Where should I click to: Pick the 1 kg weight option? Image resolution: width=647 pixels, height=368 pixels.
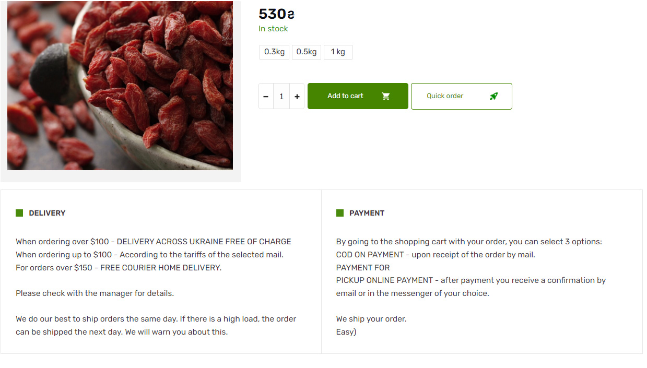(x=338, y=52)
